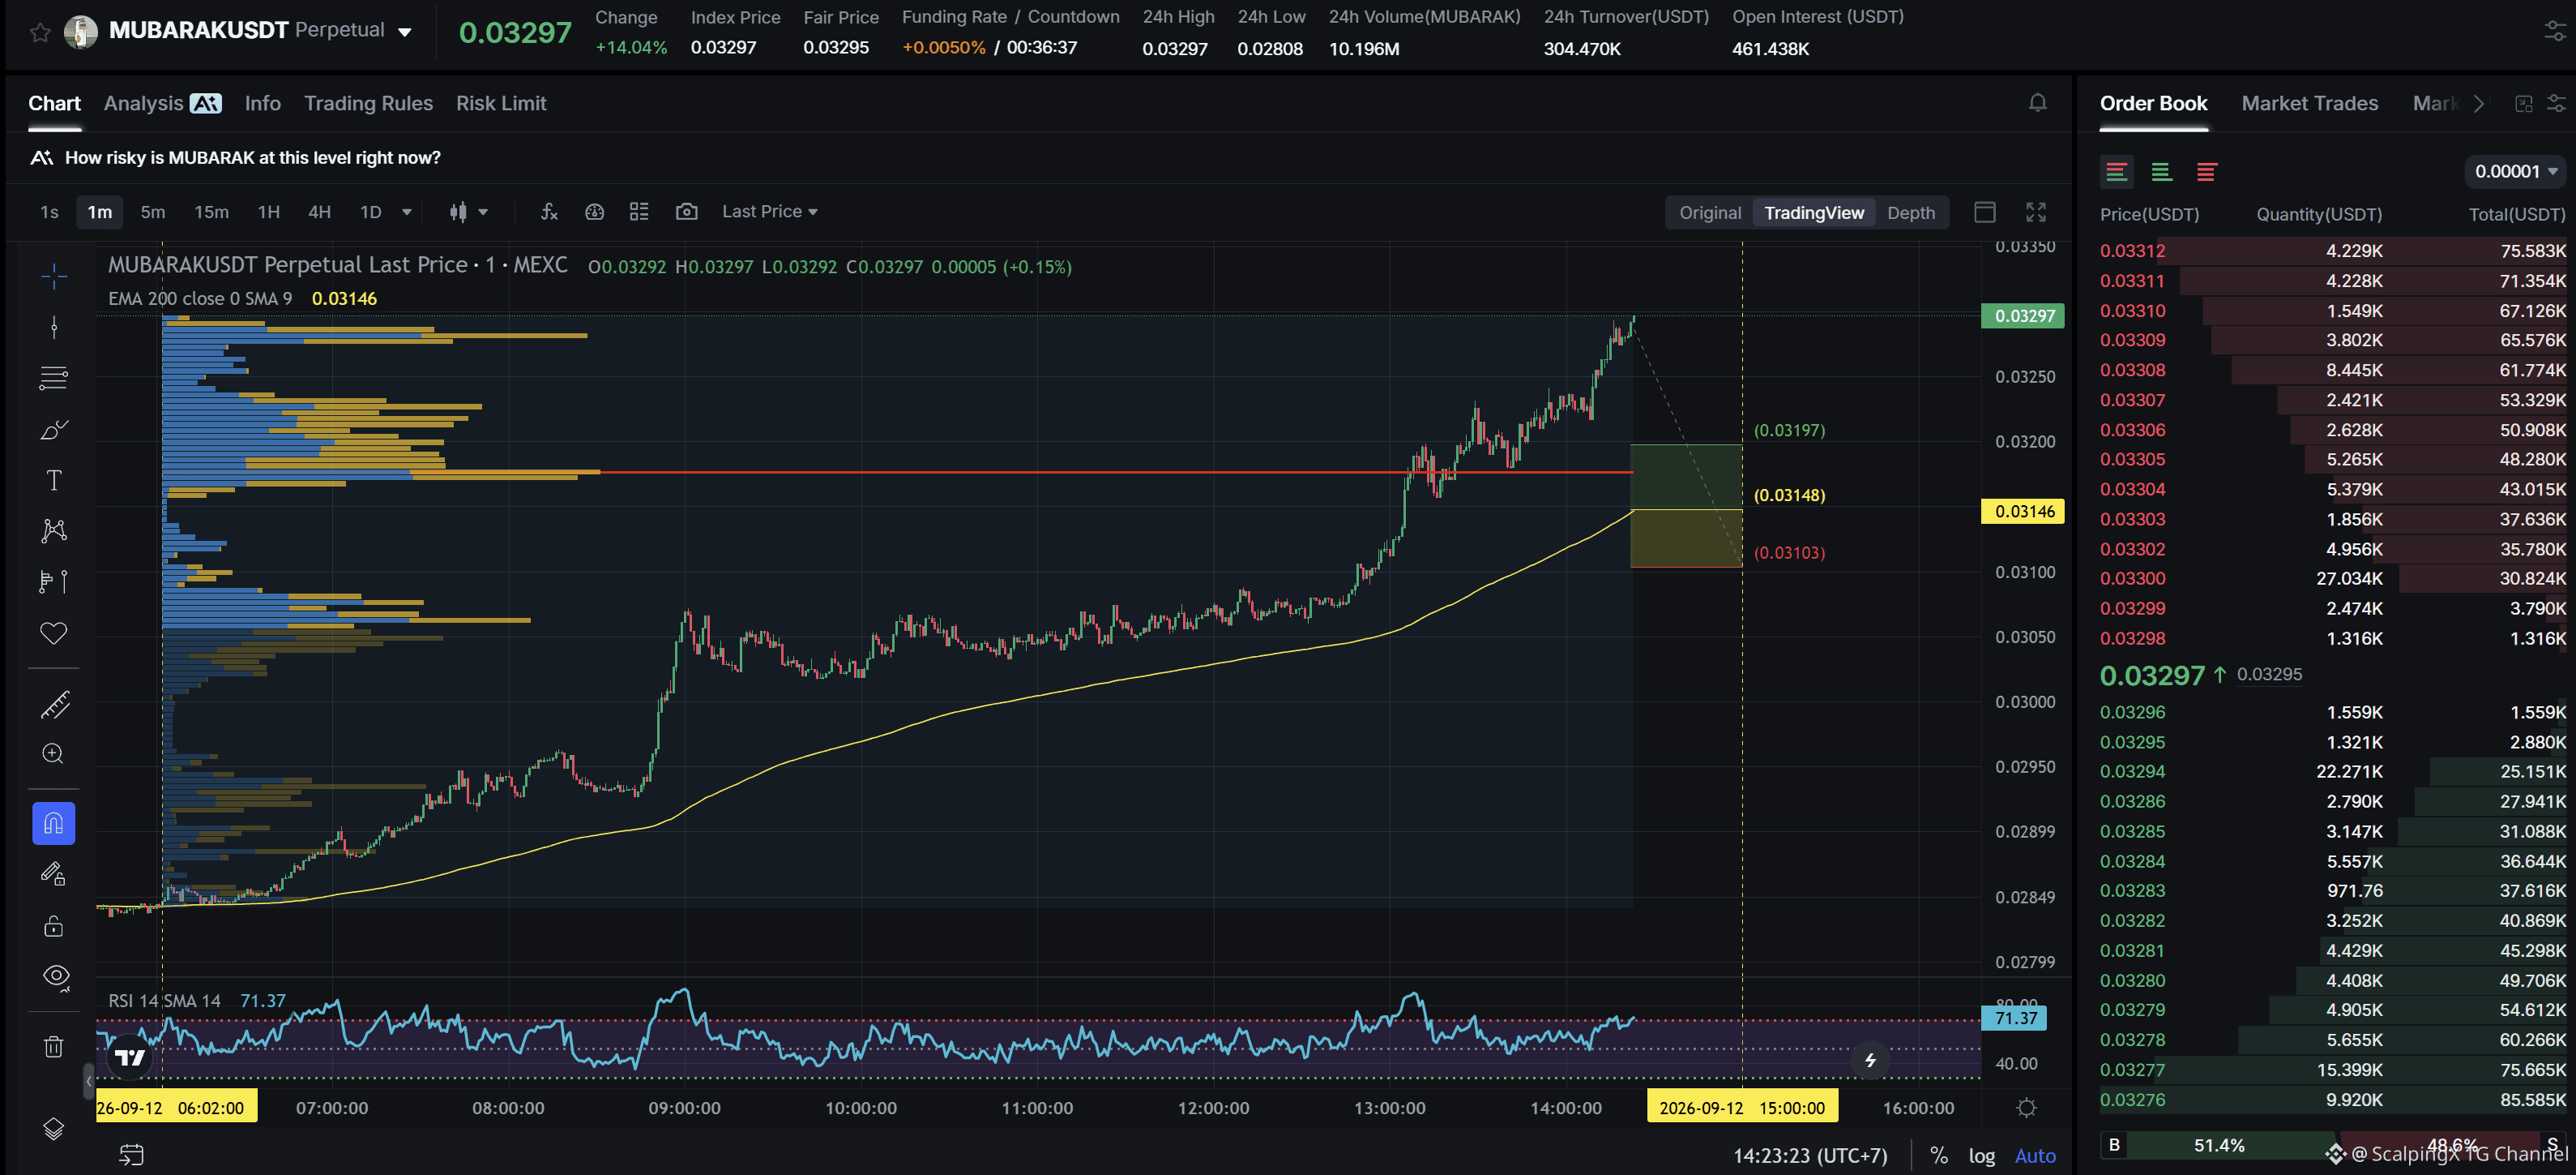2576x1175 pixels.
Task: Toggle the magnet mode tool
Action: click(54, 824)
